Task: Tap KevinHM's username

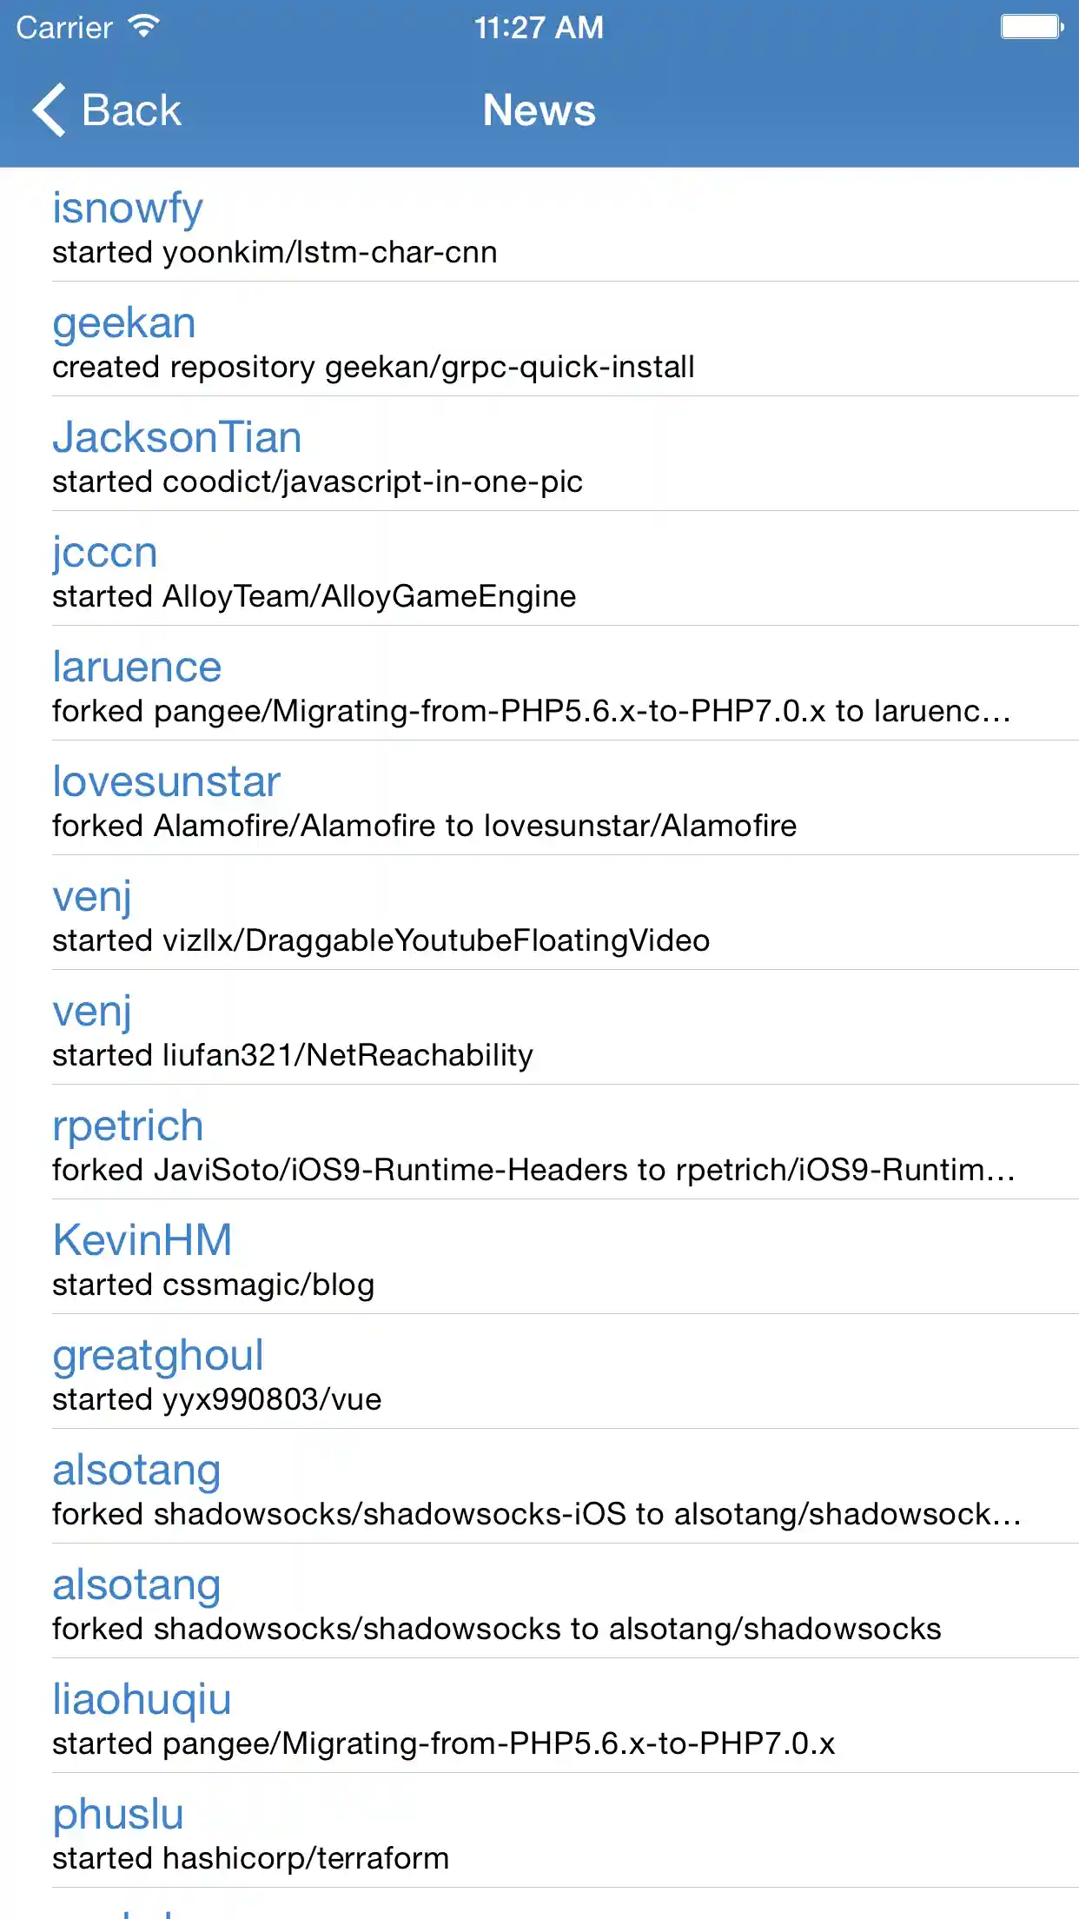Action: click(x=142, y=1241)
